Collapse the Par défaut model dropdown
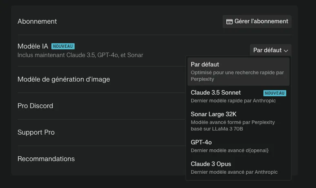This screenshot has width=316, height=188. (x=271, y=50)
